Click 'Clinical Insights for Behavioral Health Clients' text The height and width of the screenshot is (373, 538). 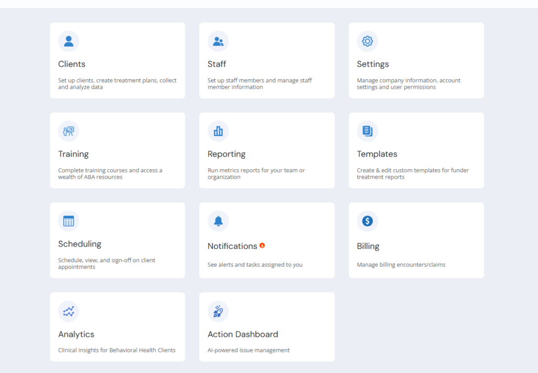point(117,350)
